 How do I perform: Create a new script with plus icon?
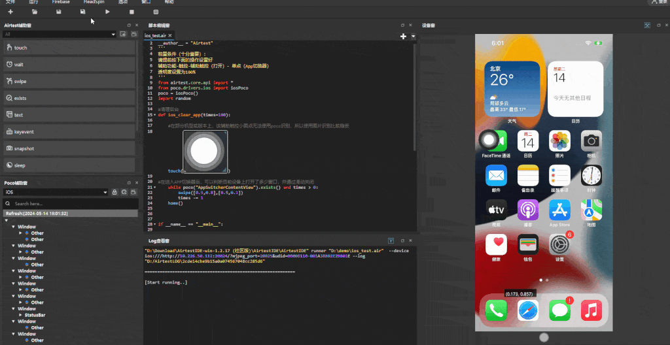(10, 12)
